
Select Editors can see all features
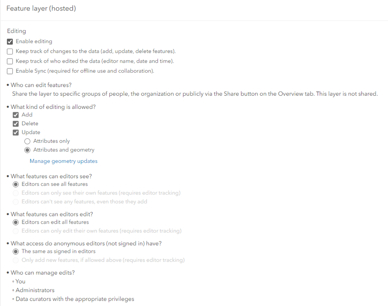[x=16, y=184]
